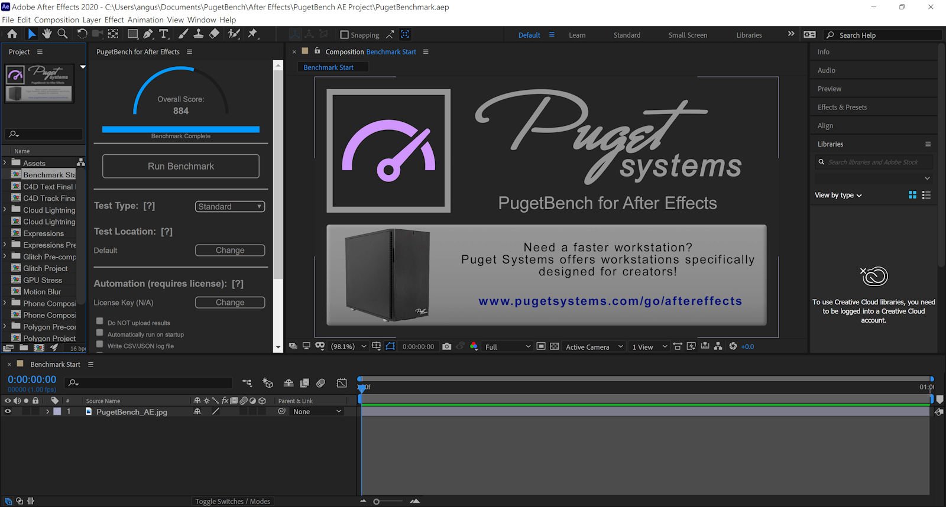Toggle Switches / Modes in timeline

coord(233,501)
